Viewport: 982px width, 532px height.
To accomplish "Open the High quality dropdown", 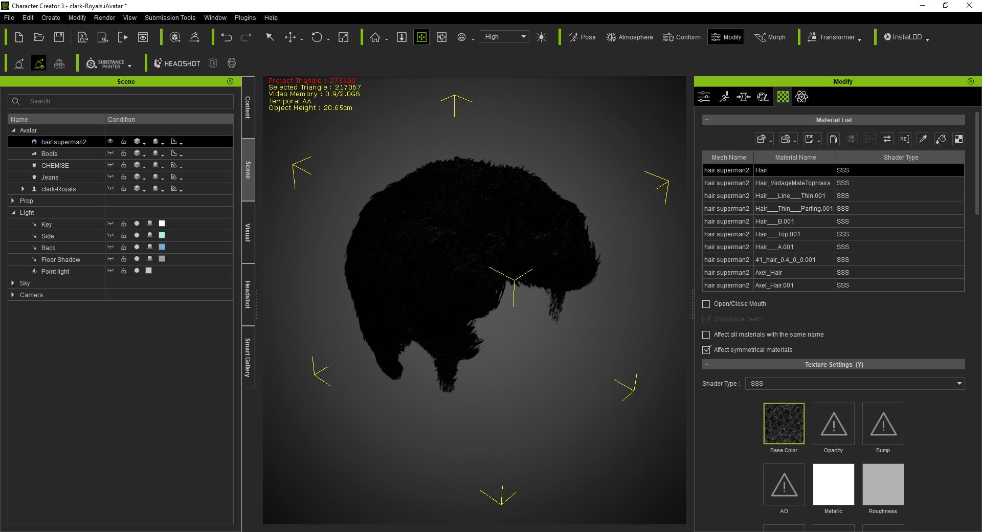I will pos(505,37).
